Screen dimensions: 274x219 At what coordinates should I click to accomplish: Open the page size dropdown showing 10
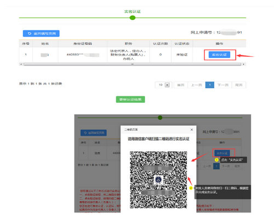coord(167,85)
